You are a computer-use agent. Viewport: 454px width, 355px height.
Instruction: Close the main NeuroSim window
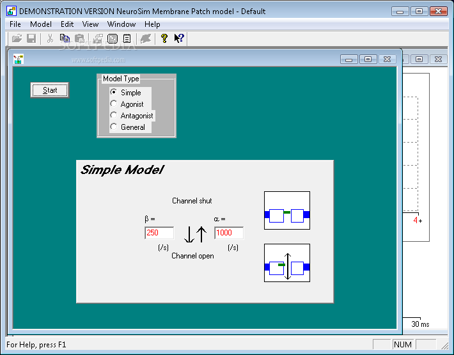(x=439, y=12)
